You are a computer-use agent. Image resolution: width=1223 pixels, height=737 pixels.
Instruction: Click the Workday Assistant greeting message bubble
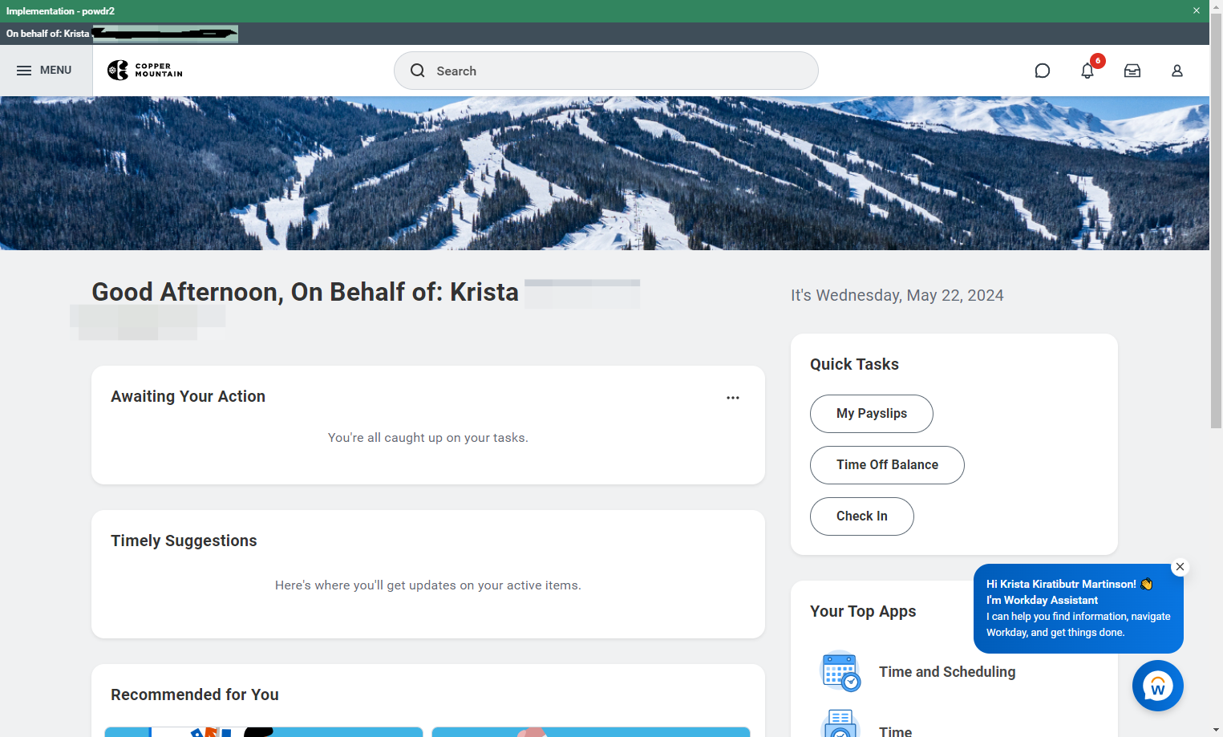(1078, 609)
